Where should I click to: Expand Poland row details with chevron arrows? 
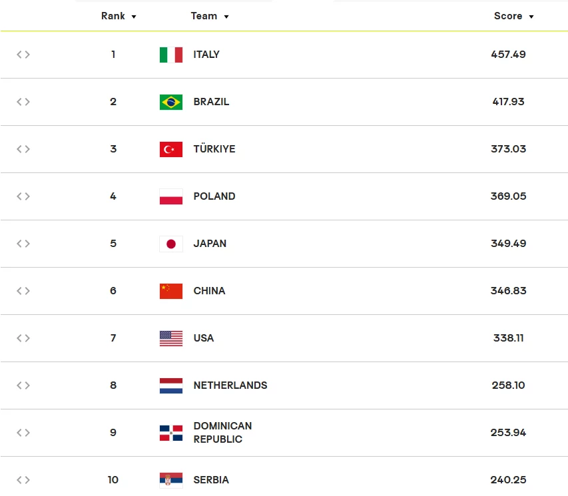coord(23,196)
